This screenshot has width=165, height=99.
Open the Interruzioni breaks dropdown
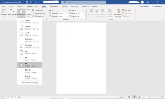pos(38,10)
